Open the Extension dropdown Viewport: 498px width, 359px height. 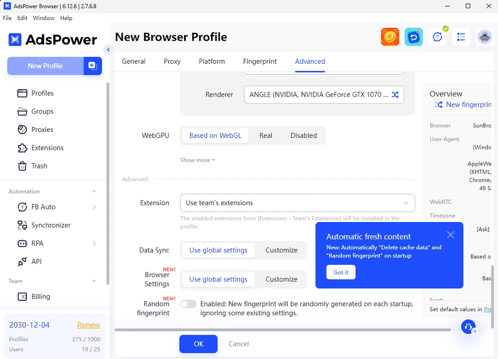click(298, 203)
